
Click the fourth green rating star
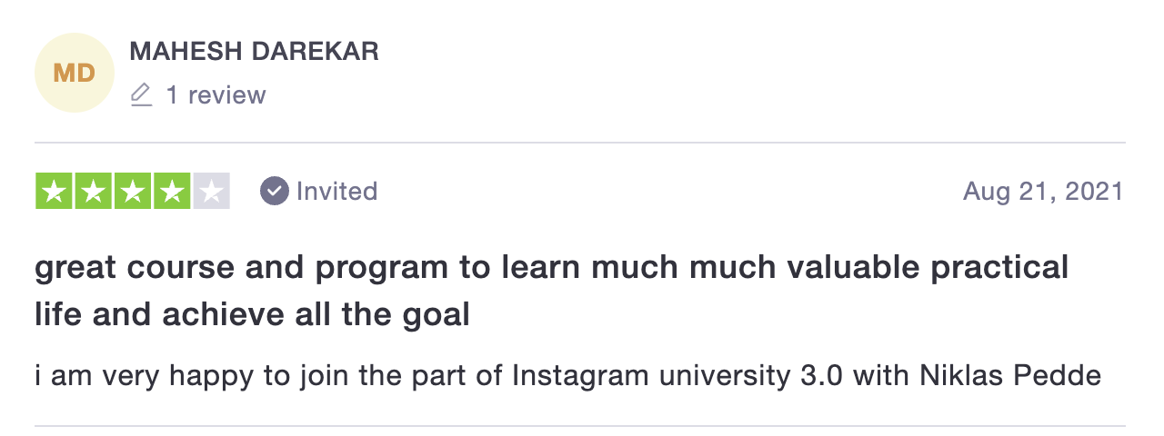[x=172, y=191]
